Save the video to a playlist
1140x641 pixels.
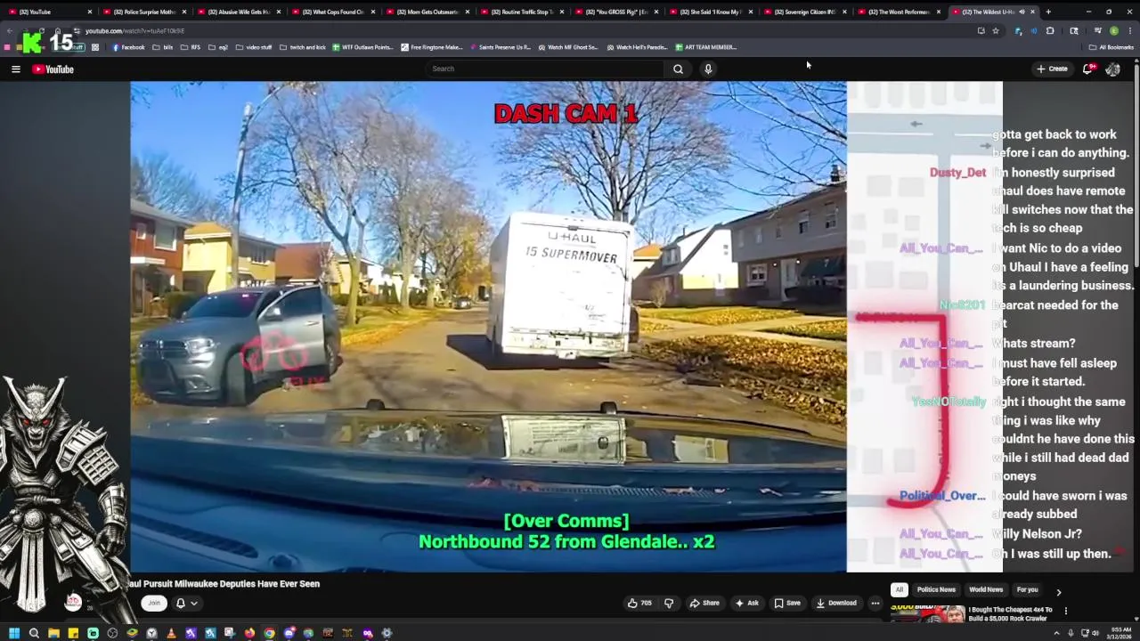(x=786, y=603)
